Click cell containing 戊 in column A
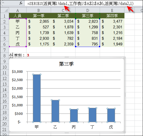143x136 pixels. click(x=18, y=44)
